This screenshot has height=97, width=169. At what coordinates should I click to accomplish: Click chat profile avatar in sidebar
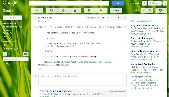click(5, 54)
